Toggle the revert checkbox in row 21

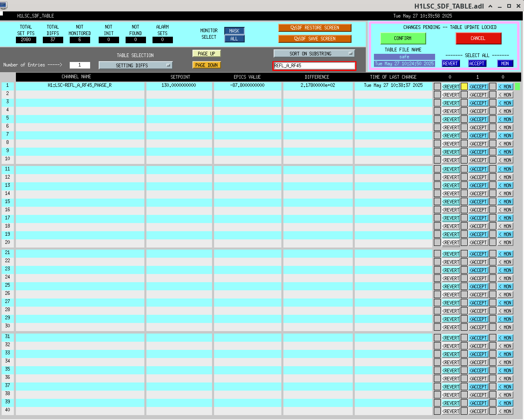point(437,254)
